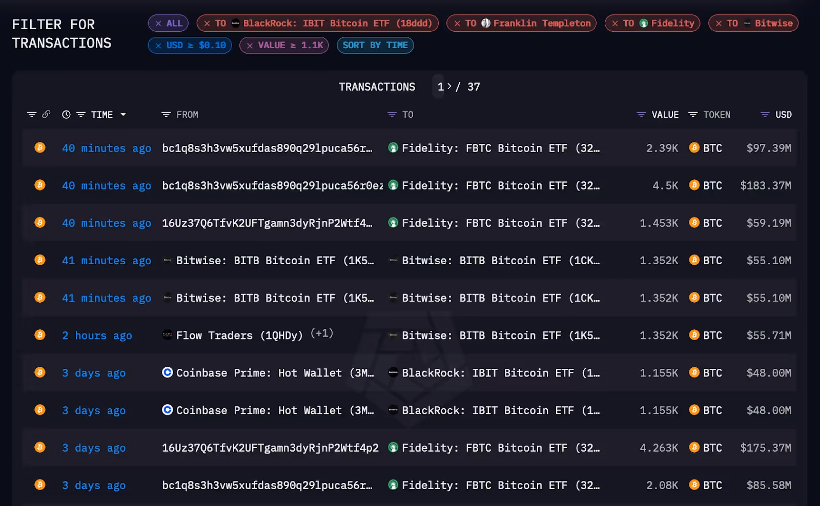
Task: Click the link icon in table header
Action: tap(46, 114)
